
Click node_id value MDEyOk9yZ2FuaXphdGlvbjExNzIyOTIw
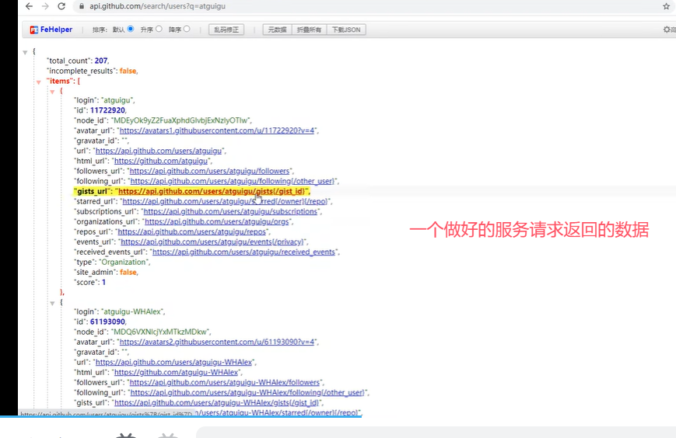click(180, 120)
